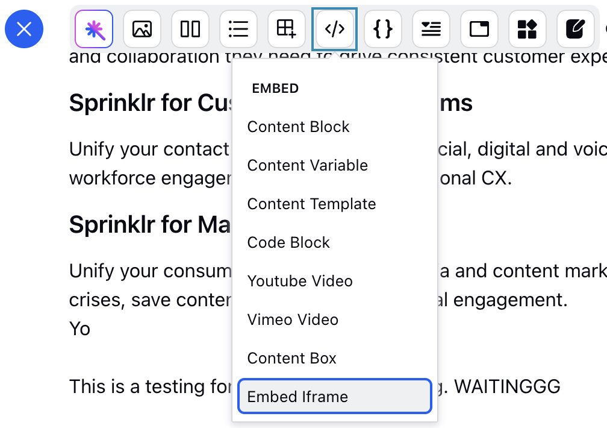Click the 'Yo' text line
The image size is (607, 428).
click(79, 329)
